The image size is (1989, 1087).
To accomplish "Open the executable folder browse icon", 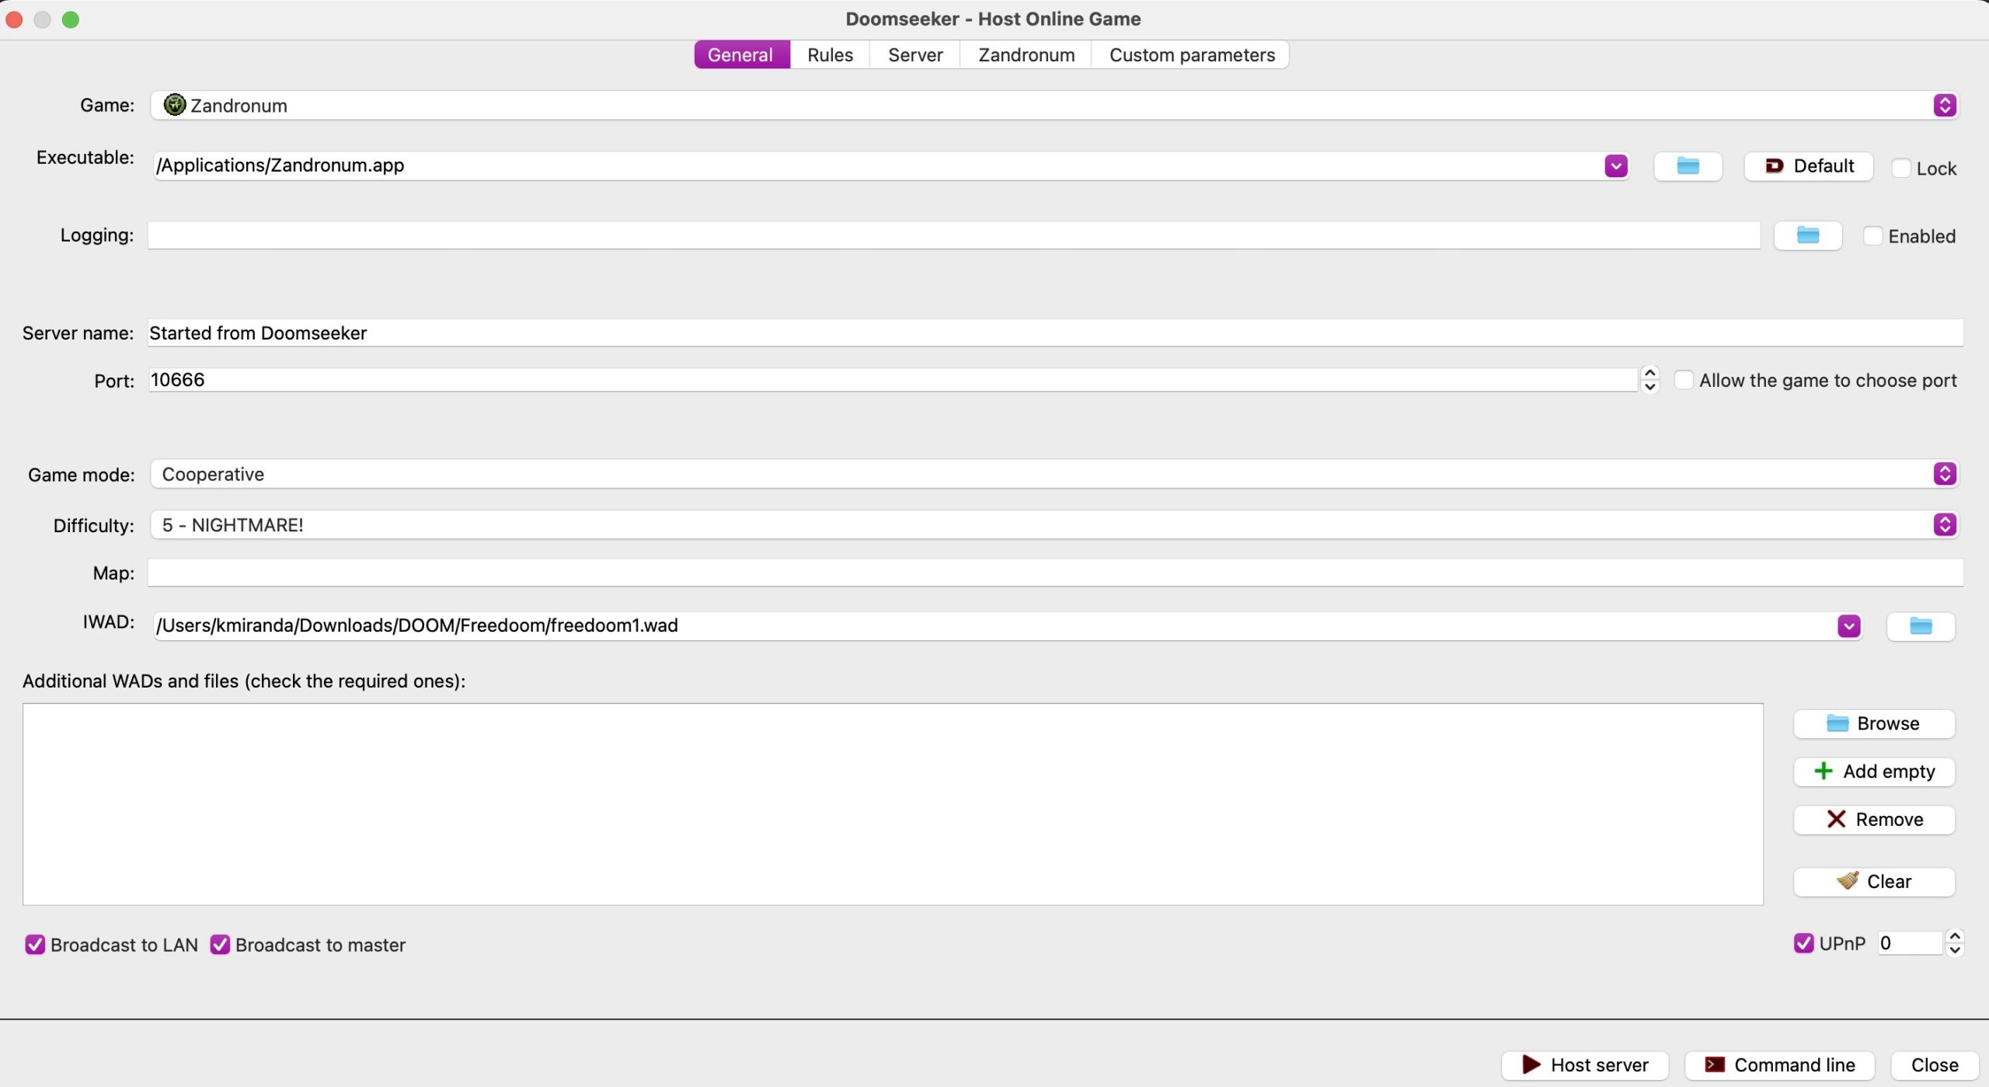I will 1688,166.
